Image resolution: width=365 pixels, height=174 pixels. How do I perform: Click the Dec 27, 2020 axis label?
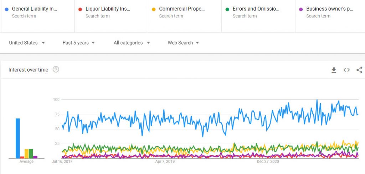[x=268, y=162]
